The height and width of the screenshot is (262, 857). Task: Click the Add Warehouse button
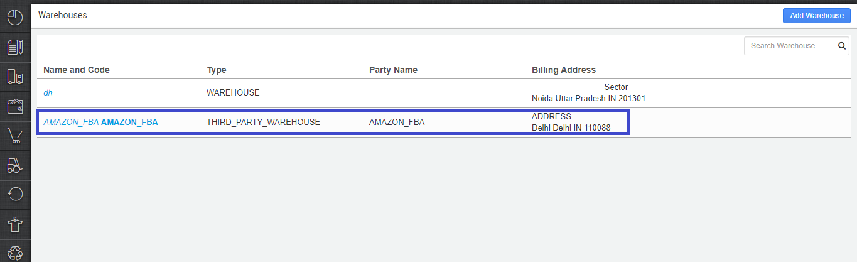[x=817, y=16]
